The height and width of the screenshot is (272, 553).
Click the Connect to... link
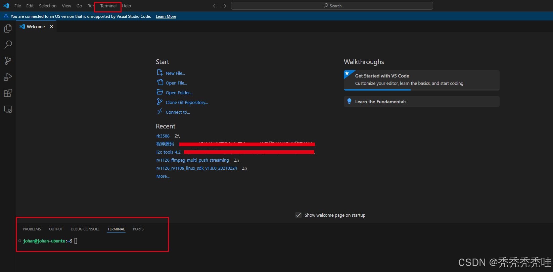pyautogui.click(x=178, y=112)
